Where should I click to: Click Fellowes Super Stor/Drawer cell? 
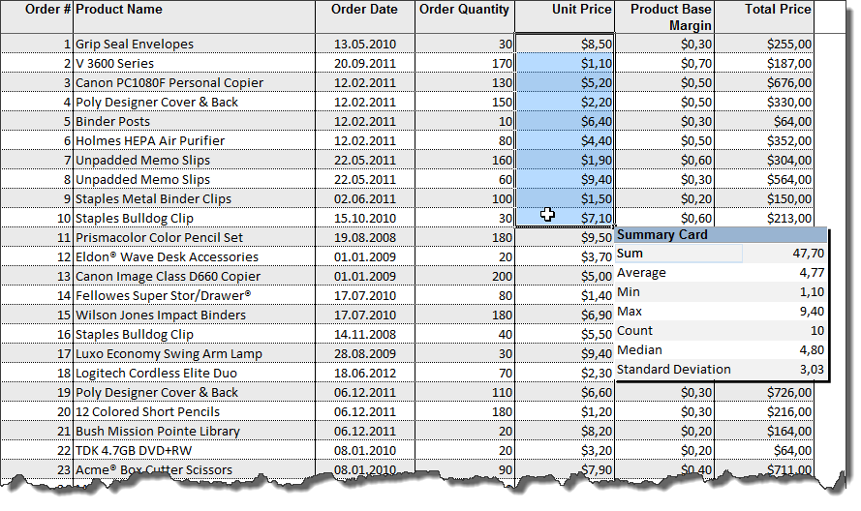[x=194, y=295]
